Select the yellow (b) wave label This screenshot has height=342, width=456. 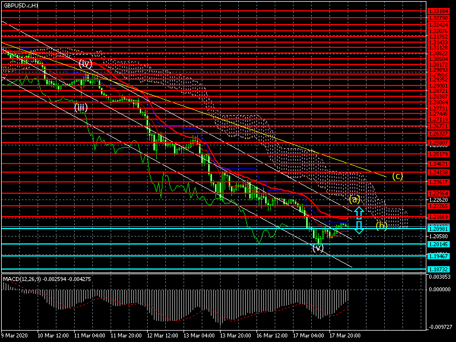381,226
